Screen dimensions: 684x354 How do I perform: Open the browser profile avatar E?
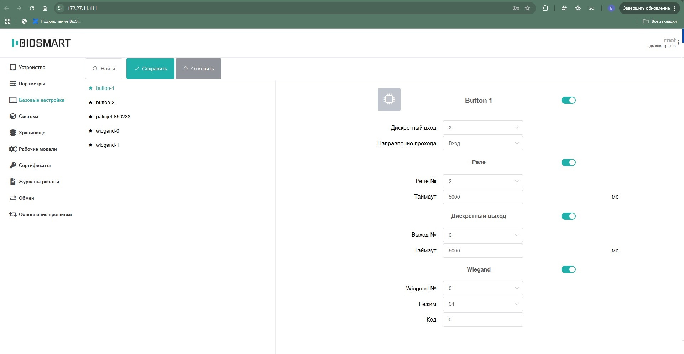[611, 8]
